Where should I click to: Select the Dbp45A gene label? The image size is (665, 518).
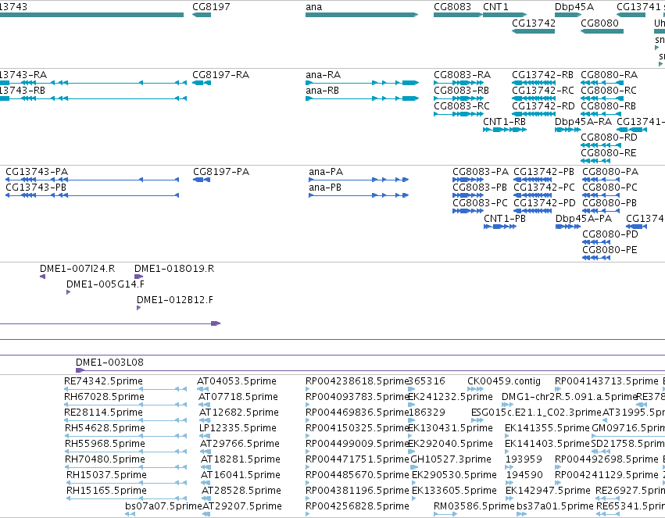pos(574,7)
